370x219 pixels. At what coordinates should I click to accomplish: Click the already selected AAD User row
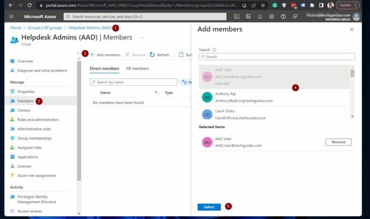coord(274,77)
